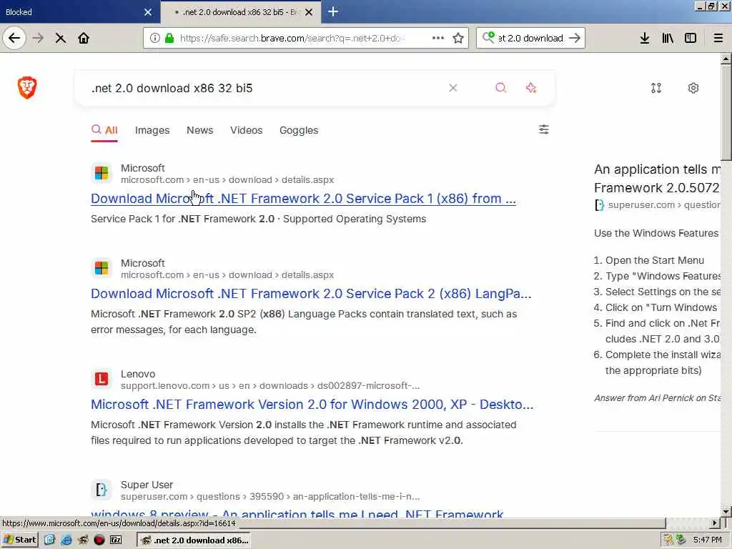Click the AI answer sparkle icon
The height and width of the screenshot is (549, 732).
[x=531, y=88]
